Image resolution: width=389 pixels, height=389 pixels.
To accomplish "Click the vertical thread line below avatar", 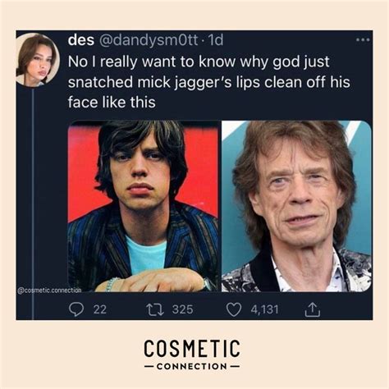I will coord(33,204).
